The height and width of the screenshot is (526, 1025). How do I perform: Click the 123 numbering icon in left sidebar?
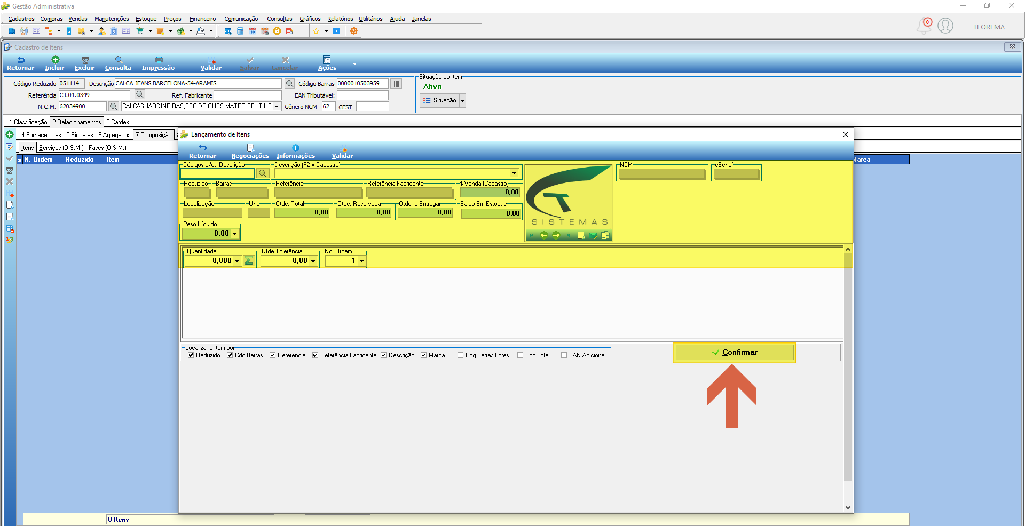(x=10, y=240)
